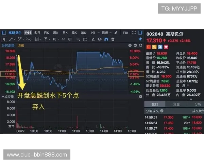Open the 1分 interval dropdown
Viewport: 204px width, 163px height.
point(95,33)
